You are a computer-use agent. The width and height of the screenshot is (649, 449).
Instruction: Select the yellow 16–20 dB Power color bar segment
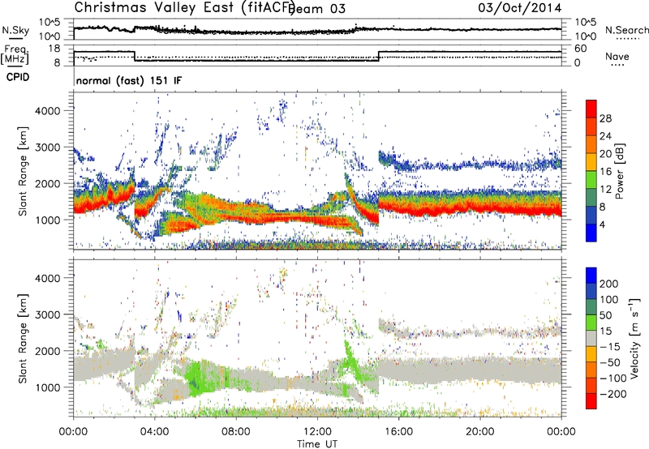(x=591, y=162)
